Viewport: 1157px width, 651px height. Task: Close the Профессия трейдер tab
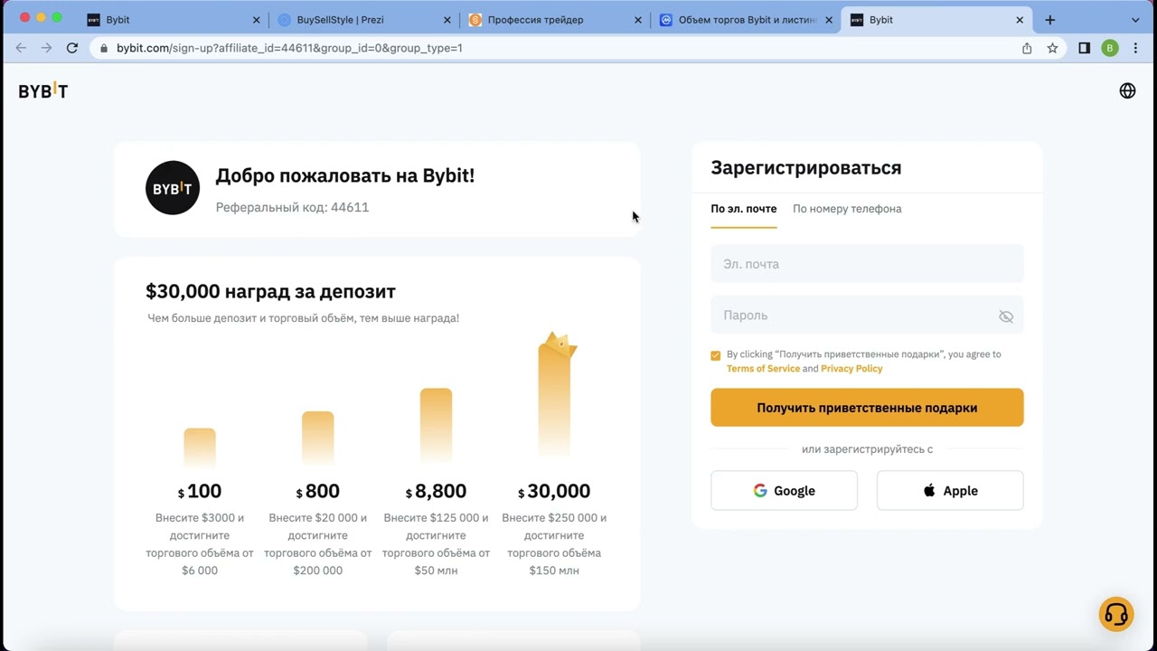638,20
